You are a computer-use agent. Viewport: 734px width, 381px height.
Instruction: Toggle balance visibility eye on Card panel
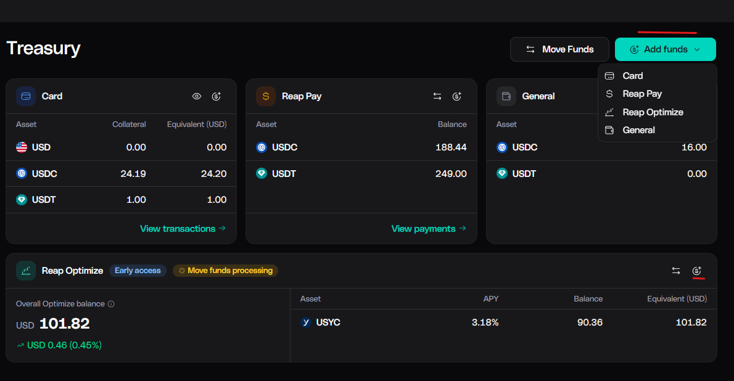point(197,96)
